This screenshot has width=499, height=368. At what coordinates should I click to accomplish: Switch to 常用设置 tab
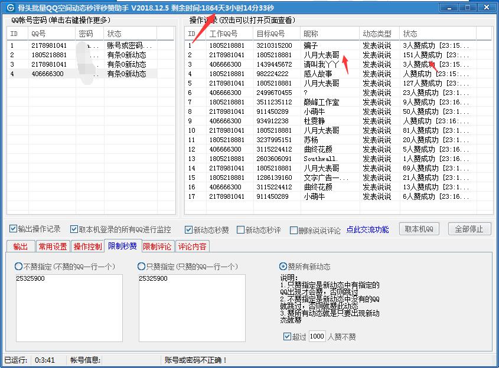[x=53, y=247]
